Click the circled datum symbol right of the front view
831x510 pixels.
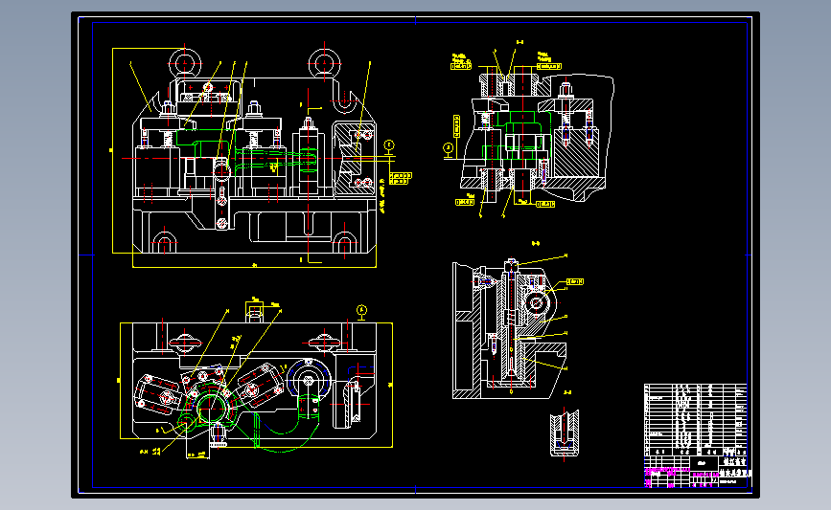pos(389,146)
